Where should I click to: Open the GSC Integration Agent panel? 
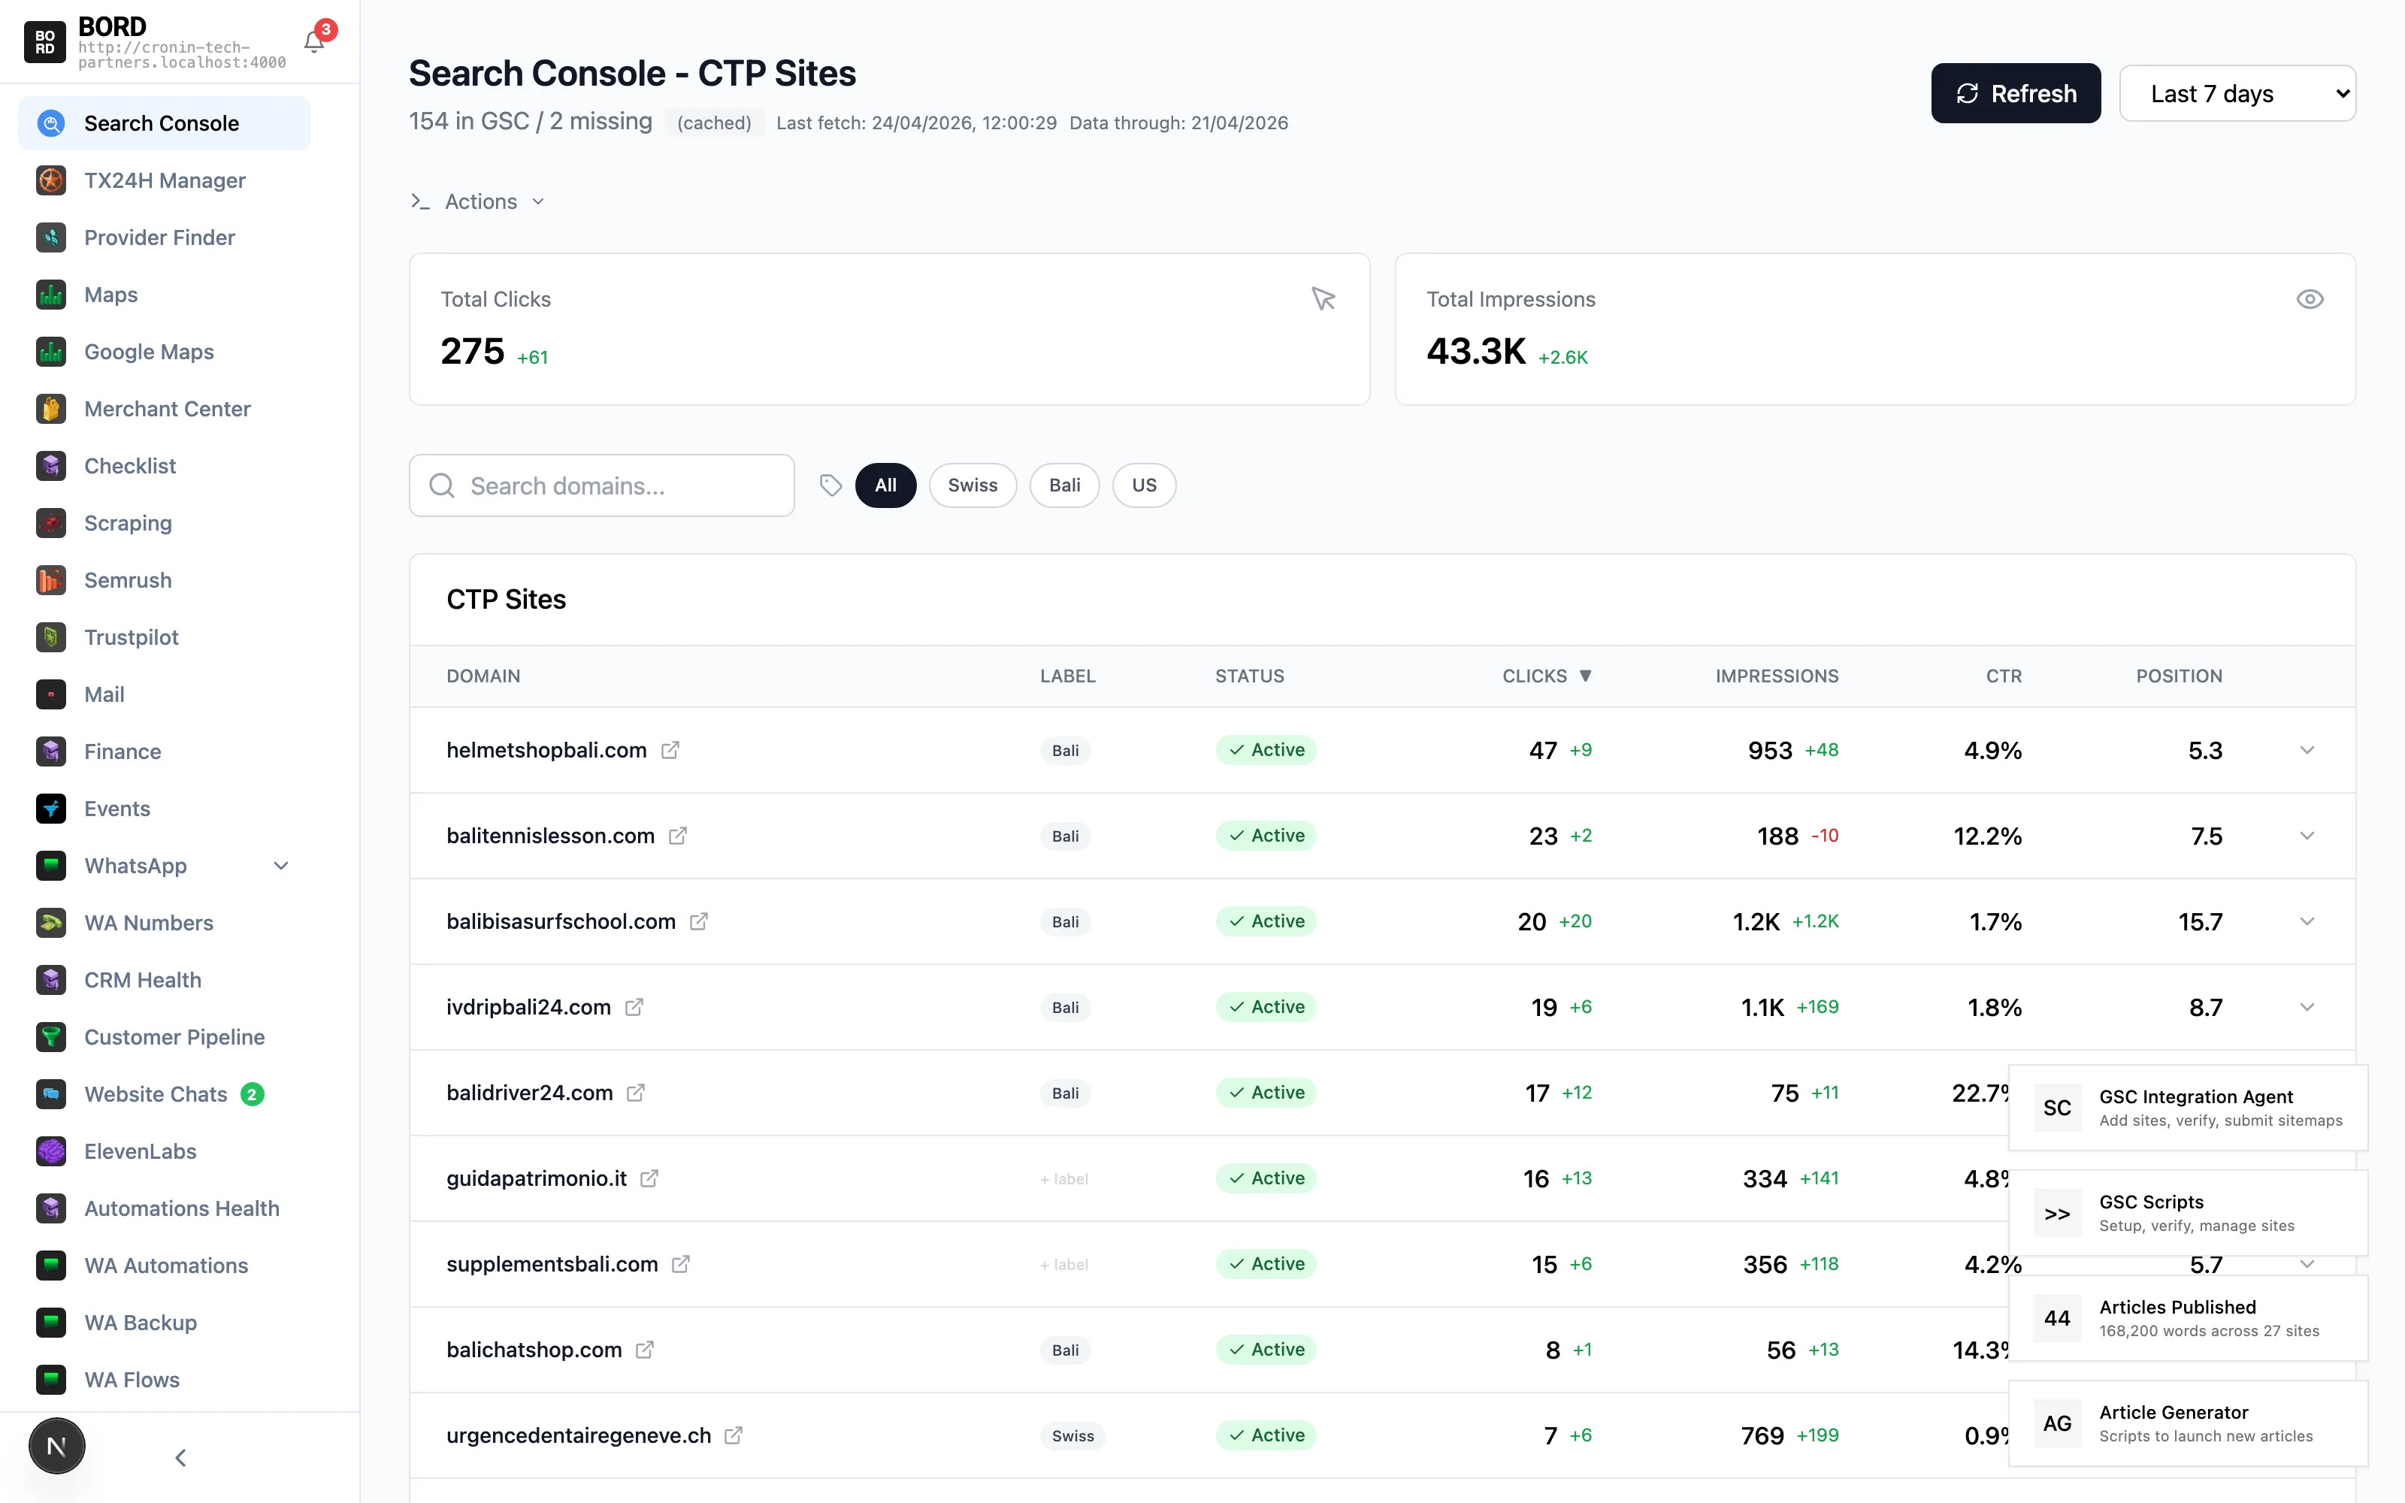coord(2186,1108)
